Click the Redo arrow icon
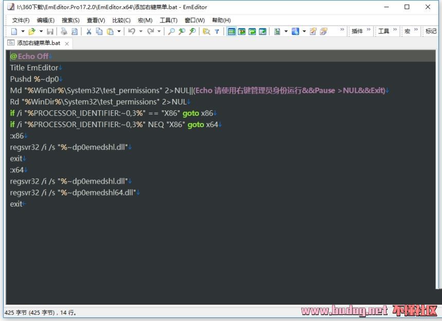The image size is (442, 321). 150,31
